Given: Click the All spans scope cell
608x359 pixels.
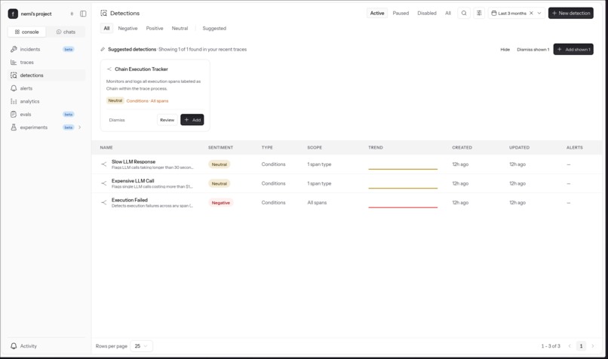Looking at the screenshot, I should point(317,203).
